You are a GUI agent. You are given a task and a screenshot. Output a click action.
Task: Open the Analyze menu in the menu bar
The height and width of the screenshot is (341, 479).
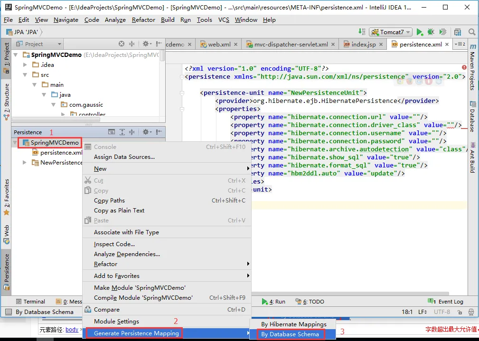pos(115,20)
